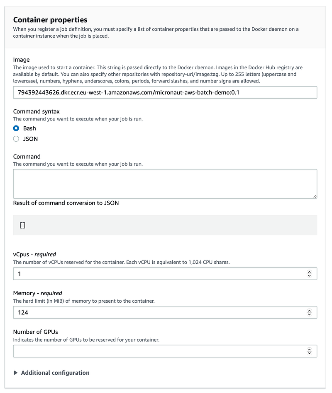Click the Additional configuration disclosure triangle
The width and height of the screenshot is (332, 393).
click(x=16, y=373)
